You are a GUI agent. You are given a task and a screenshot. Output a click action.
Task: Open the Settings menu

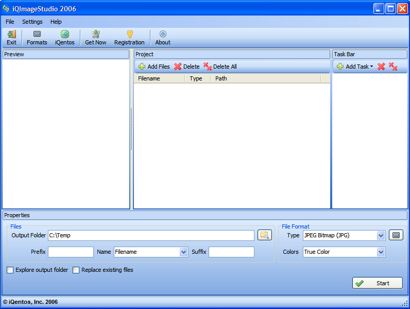click(x=32, y=22)
